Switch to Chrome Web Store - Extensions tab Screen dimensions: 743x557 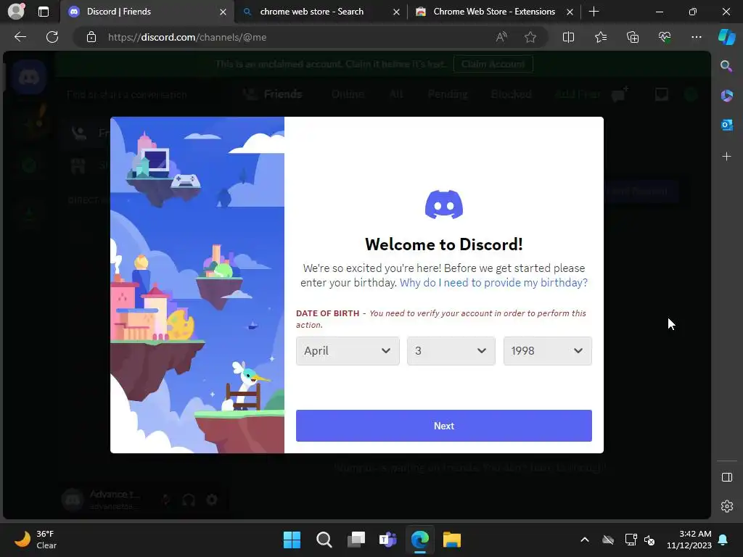(x=493, y=12)
